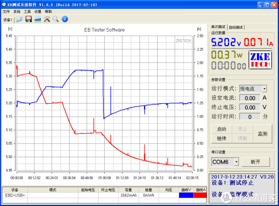Select the blue 曲线V color swatch
Viewport: 279px width, 206px height.
186,195
